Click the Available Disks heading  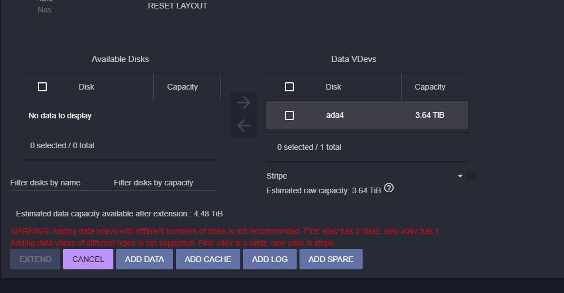tap(120, 59)
